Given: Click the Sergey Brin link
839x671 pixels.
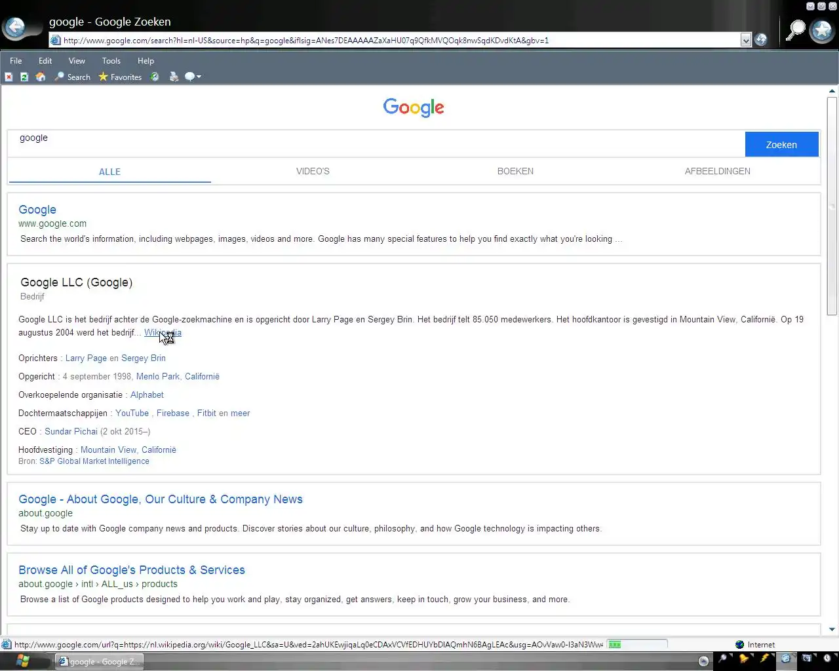Looking at the screenshot, I should 144,358.
